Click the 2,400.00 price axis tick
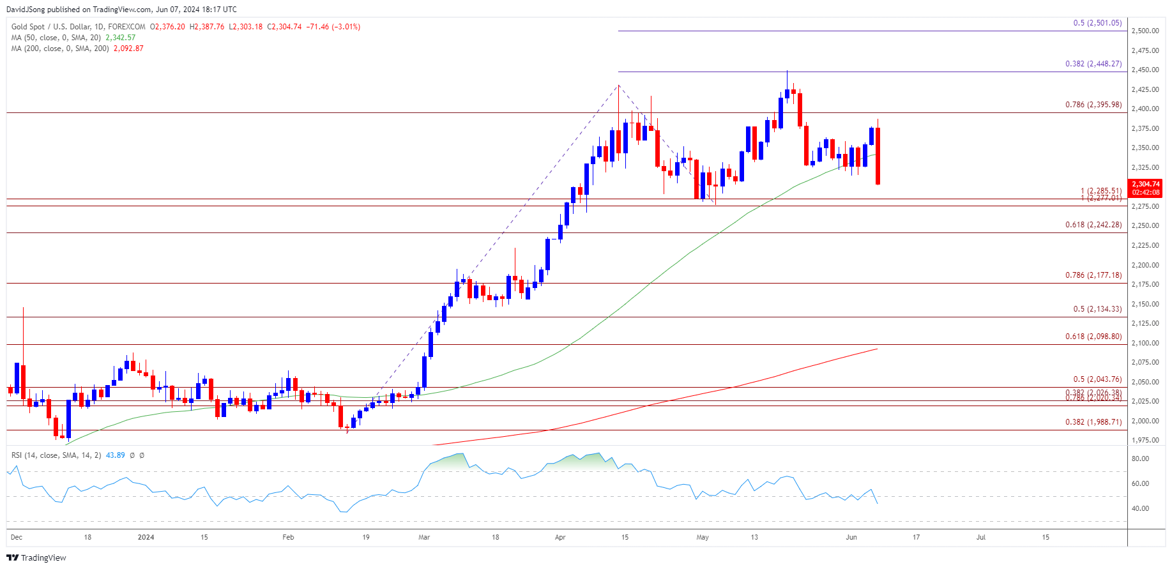Screen dimensions: 1172x569 1145,109
